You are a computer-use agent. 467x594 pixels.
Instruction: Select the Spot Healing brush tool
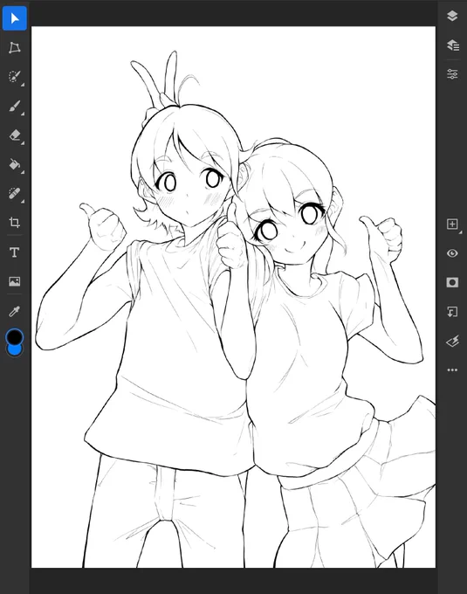(x=14, y=194)
